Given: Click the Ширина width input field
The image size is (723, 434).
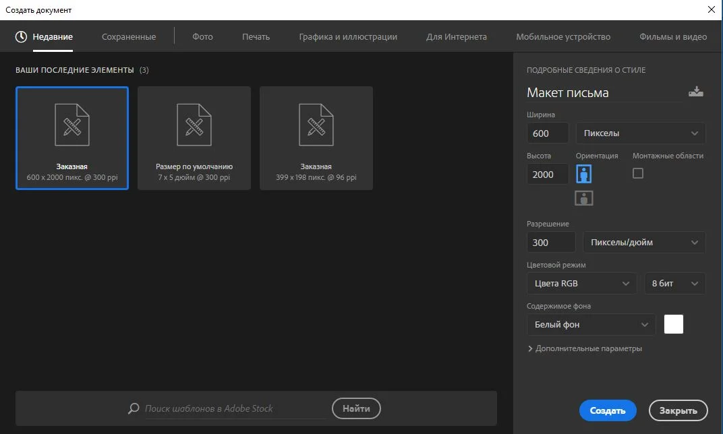Looking at the screenshot, I should point(547,133).
